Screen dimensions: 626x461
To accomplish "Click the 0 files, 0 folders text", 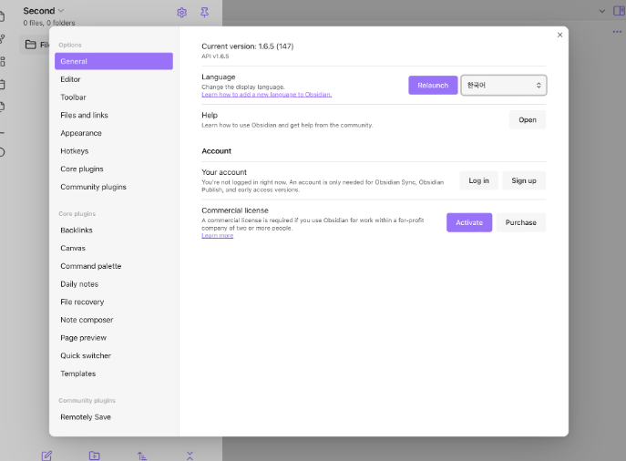I will (x=49, y=23).
